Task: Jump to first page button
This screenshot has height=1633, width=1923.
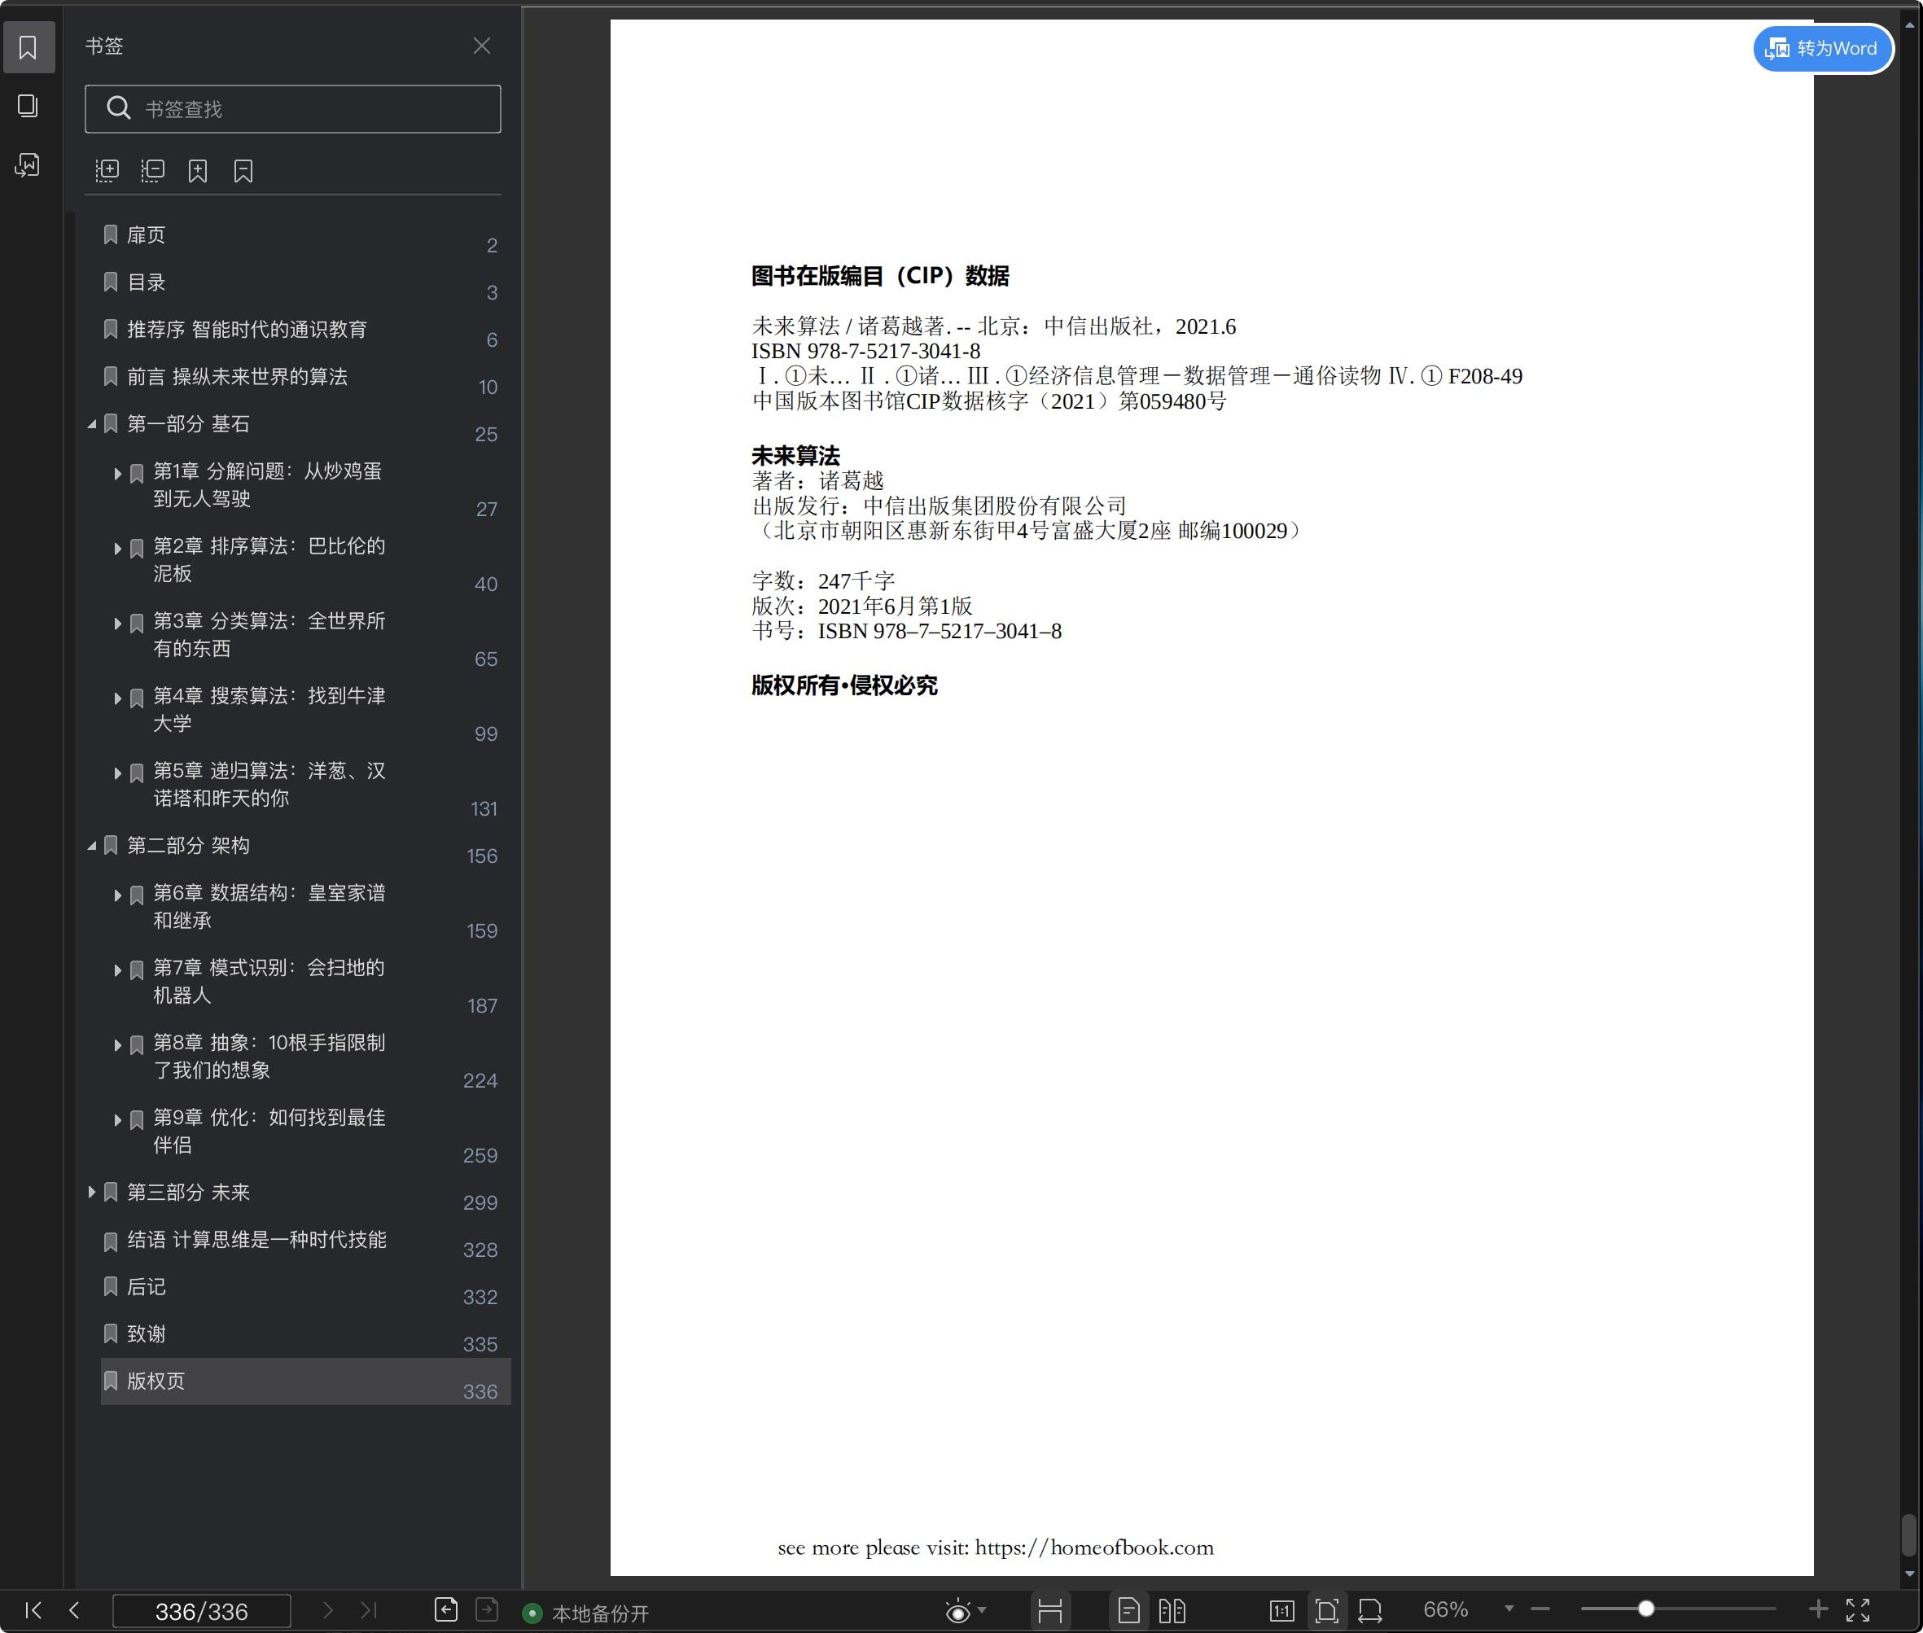Action: pos(33,1610)
